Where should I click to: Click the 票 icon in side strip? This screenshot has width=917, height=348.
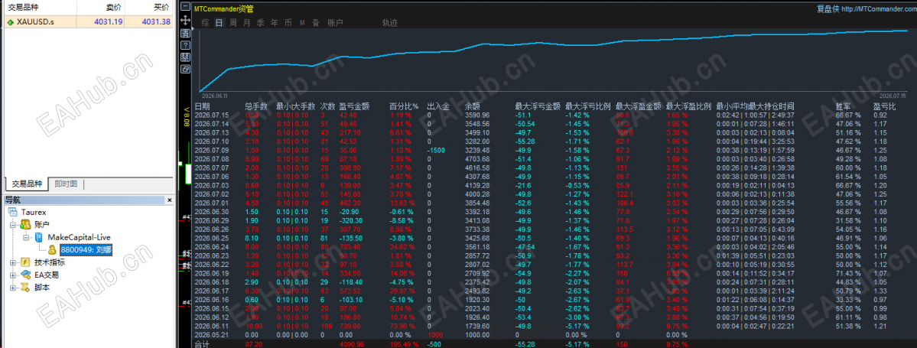point(185,57)
